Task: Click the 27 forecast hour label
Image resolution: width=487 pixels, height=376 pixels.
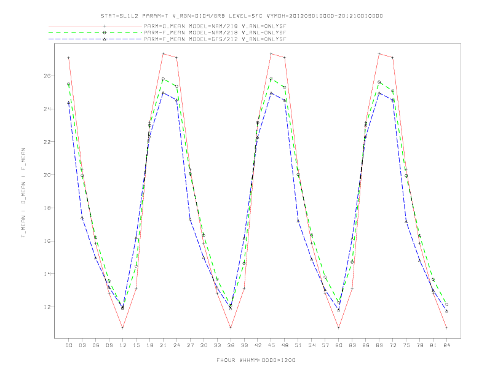Action: (190, 345)
